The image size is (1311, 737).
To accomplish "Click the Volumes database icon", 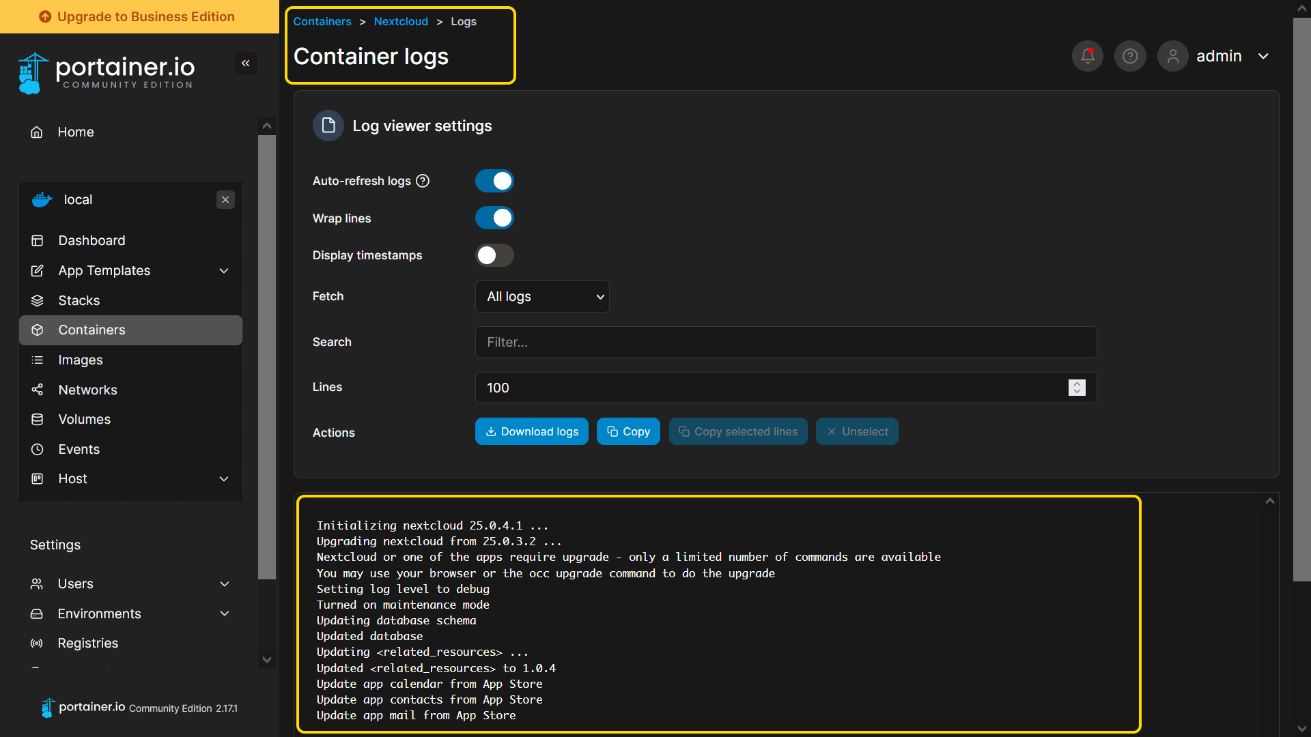I will pos(38,420).
